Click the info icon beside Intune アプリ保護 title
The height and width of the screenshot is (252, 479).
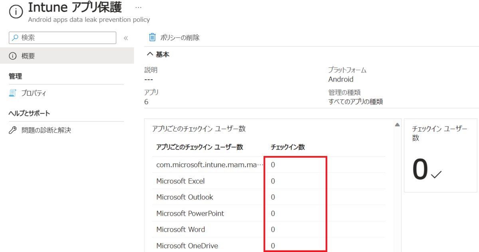[16, 12]
